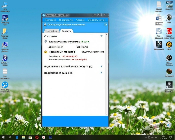Click scrollbar down arrow in Connectify panel
This screenshot has width=175, height=140.
point(106,114)
